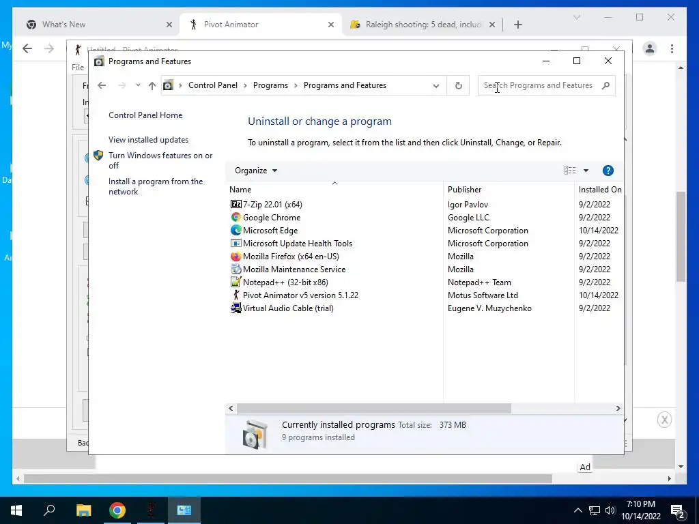Open a new Chrome tab
Screen dimensions: 699x524
[x=517, y=25]
